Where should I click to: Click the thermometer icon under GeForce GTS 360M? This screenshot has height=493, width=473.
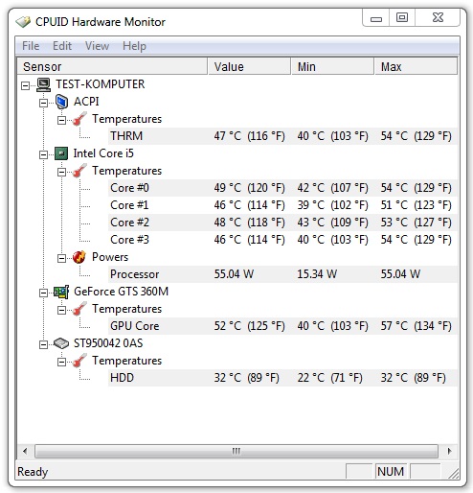point(79,309)
